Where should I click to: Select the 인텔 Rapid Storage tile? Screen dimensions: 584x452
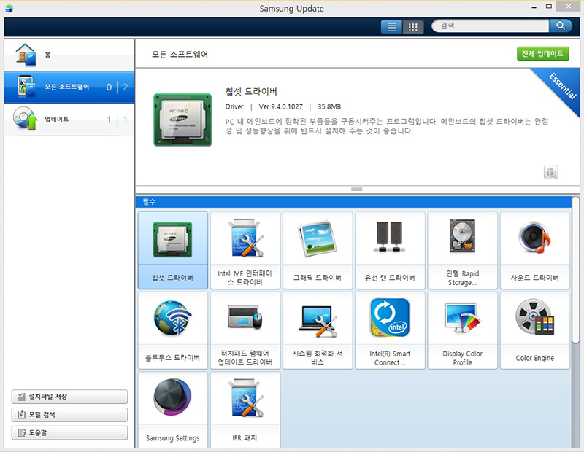click(463, 250)
